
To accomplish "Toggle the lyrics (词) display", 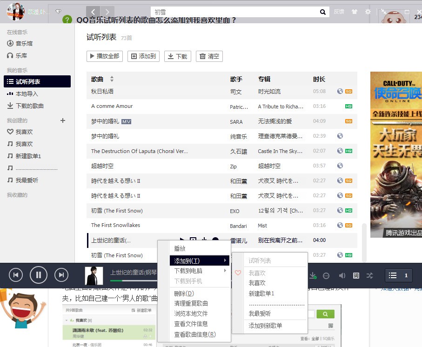I will coord(356,275).
